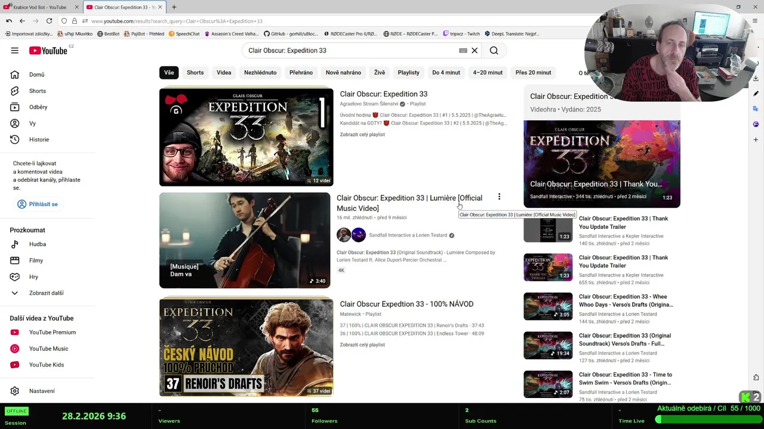This screenshot has height=429, width=764.
Task: Select the Vše filter chip
Action: point(169,73)
